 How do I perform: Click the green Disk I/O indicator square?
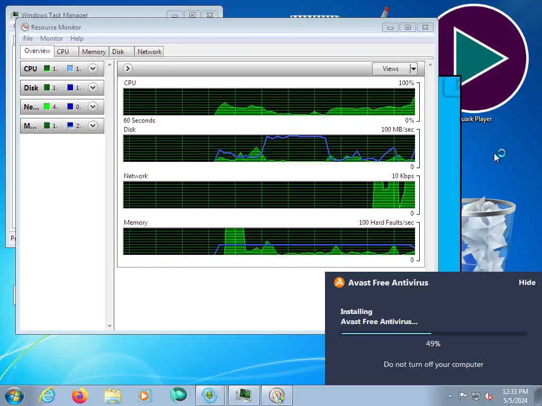[x=47, y=87]
